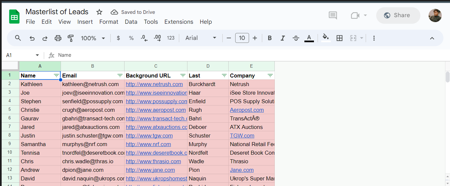Open the Data menu
The image size is (450, 186).
pyautogui.click(x=131, y=22)
